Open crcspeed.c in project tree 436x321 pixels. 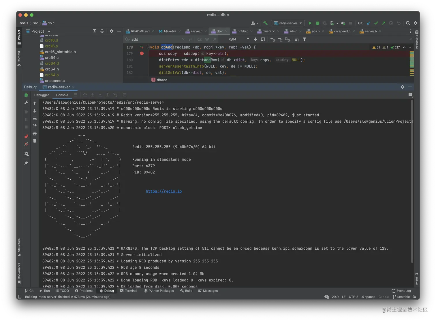click(x=55, y=81)
